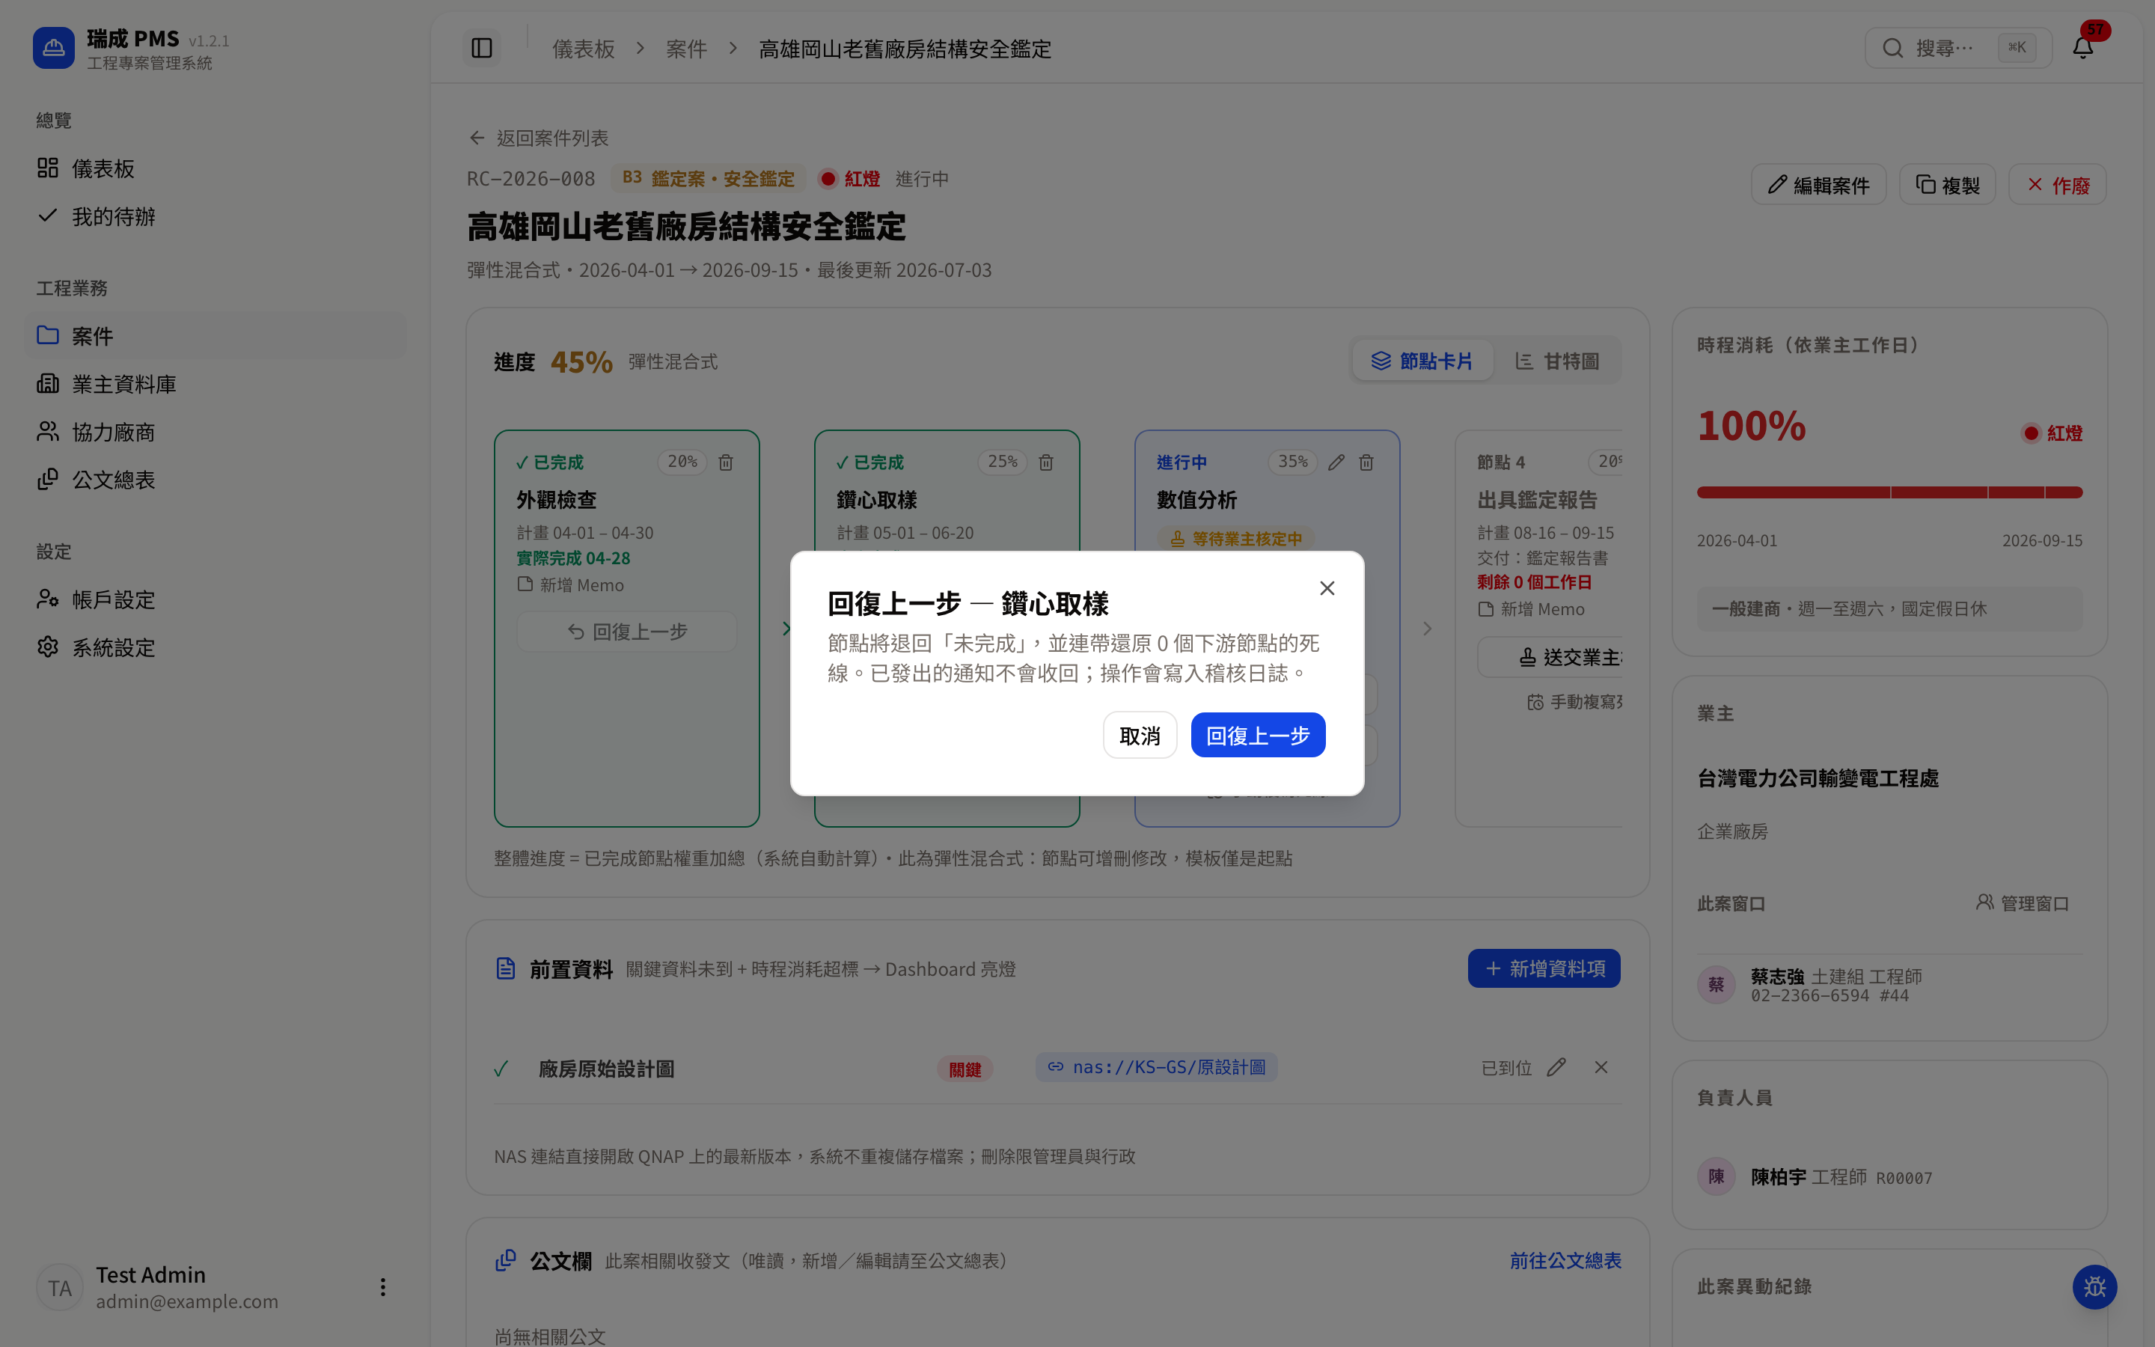2155x1347 pixels.
Task: Click 作廢 button
Action: coord(2057,184)
